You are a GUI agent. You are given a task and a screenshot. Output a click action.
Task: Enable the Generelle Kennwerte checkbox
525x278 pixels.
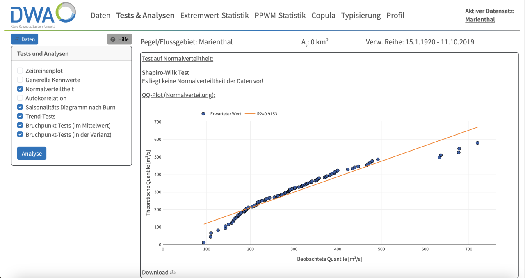20,80
